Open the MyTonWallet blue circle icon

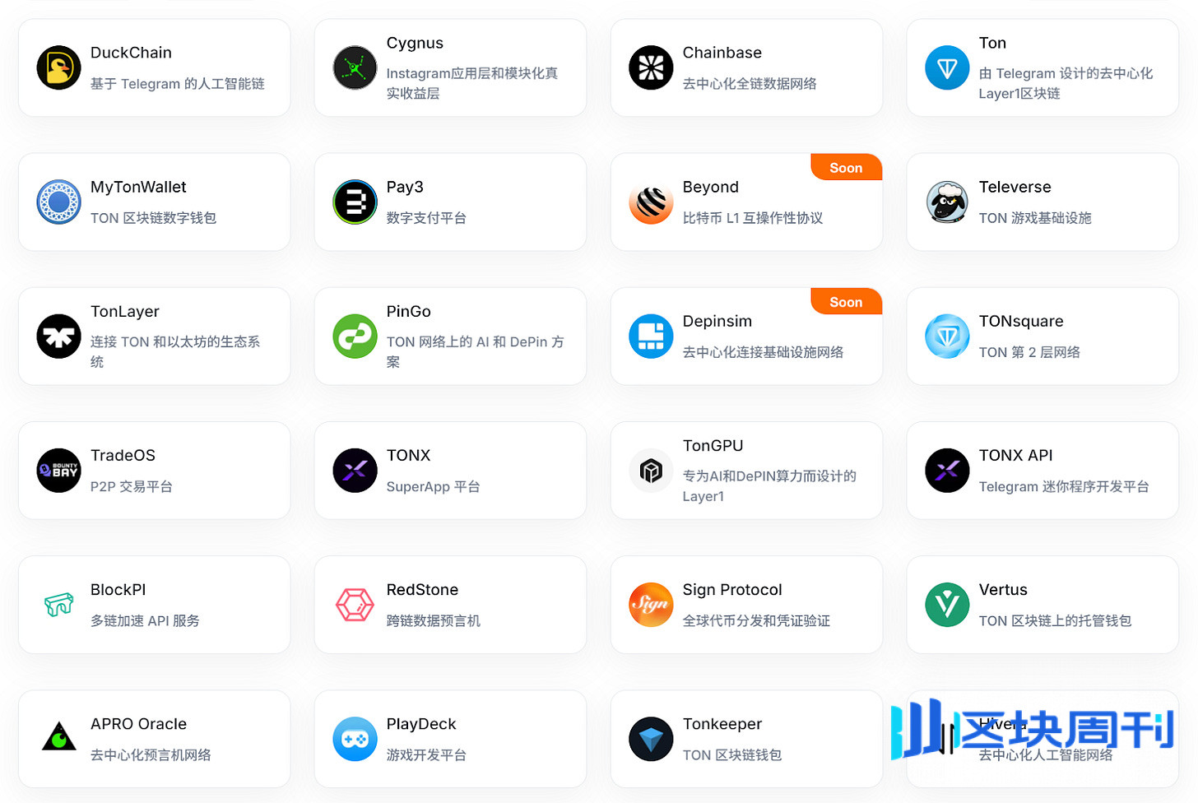pos(58,202)
